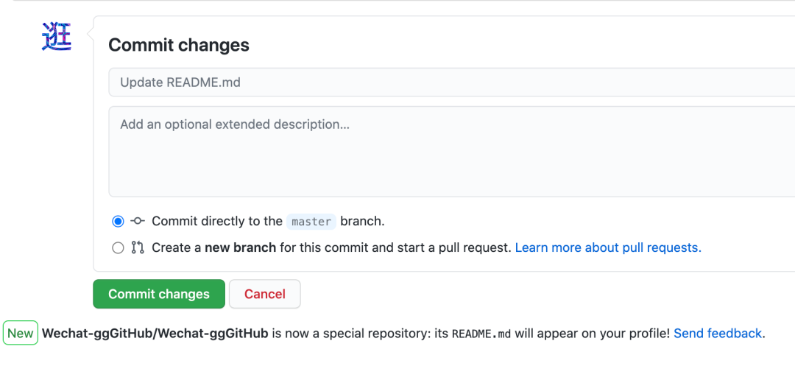Click the Commit changes heading
795x366 pixels.
pos(179,45)
